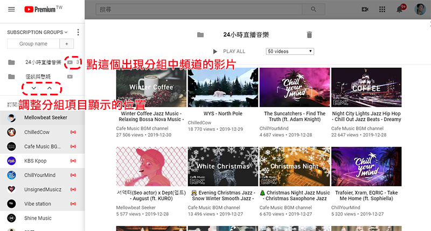Image resolution: width=431 pixels, height=231 pixels.
Task: Click the Group name input field
Action: (x=33, y=44)
